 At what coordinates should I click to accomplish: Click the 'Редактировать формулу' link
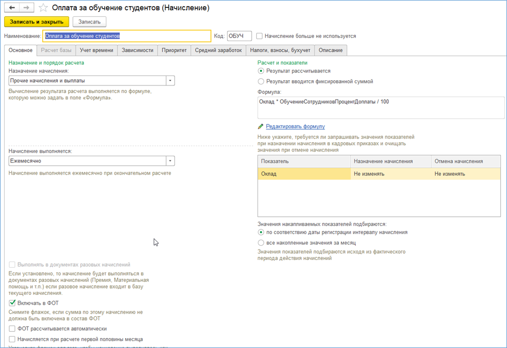click(295, 127)
